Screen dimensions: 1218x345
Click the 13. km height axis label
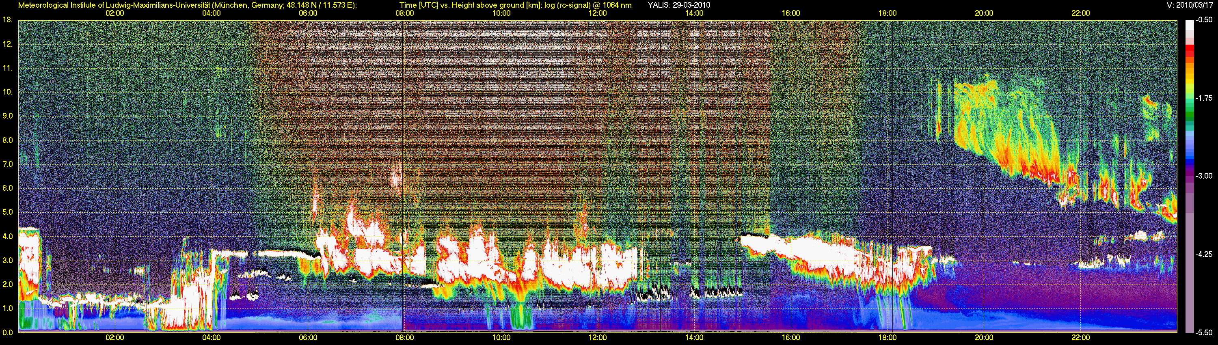[x=7, y=20]
